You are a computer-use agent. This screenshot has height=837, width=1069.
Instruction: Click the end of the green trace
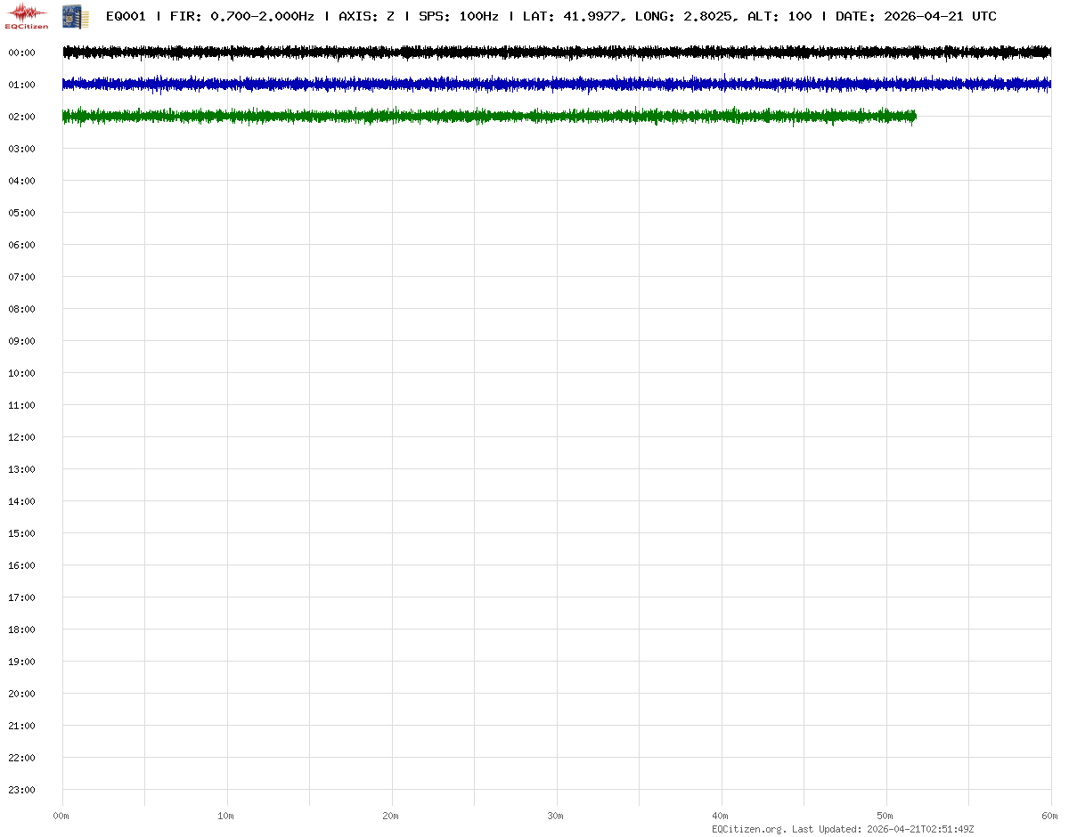[914, 117]
